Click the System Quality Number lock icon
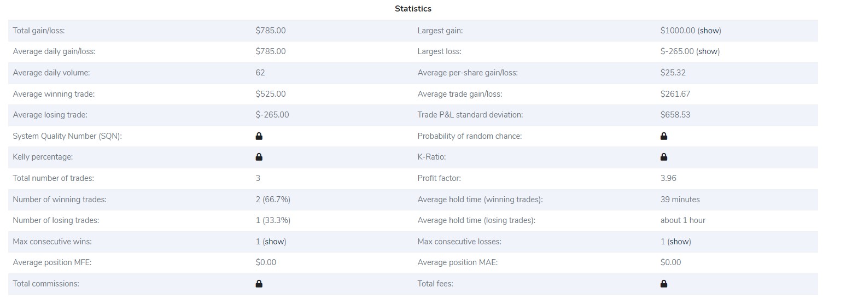 259,136
